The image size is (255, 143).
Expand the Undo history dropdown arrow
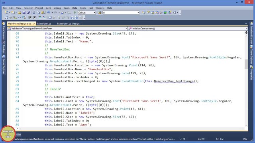[x=52, y=12]
